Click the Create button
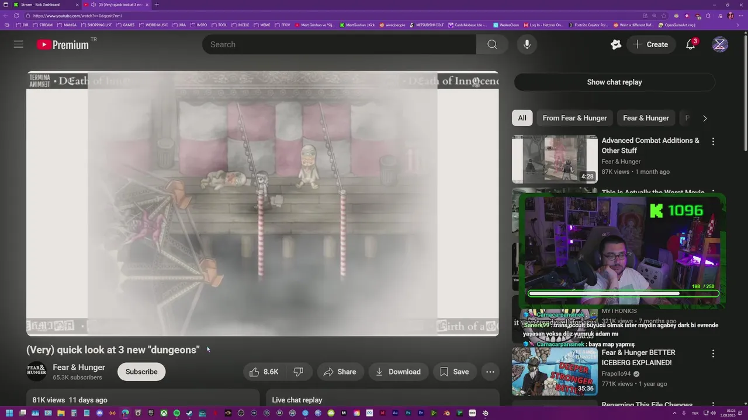 [x=651, y=44]
